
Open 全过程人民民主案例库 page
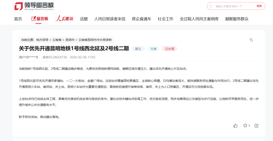click(x=199, y=19)
